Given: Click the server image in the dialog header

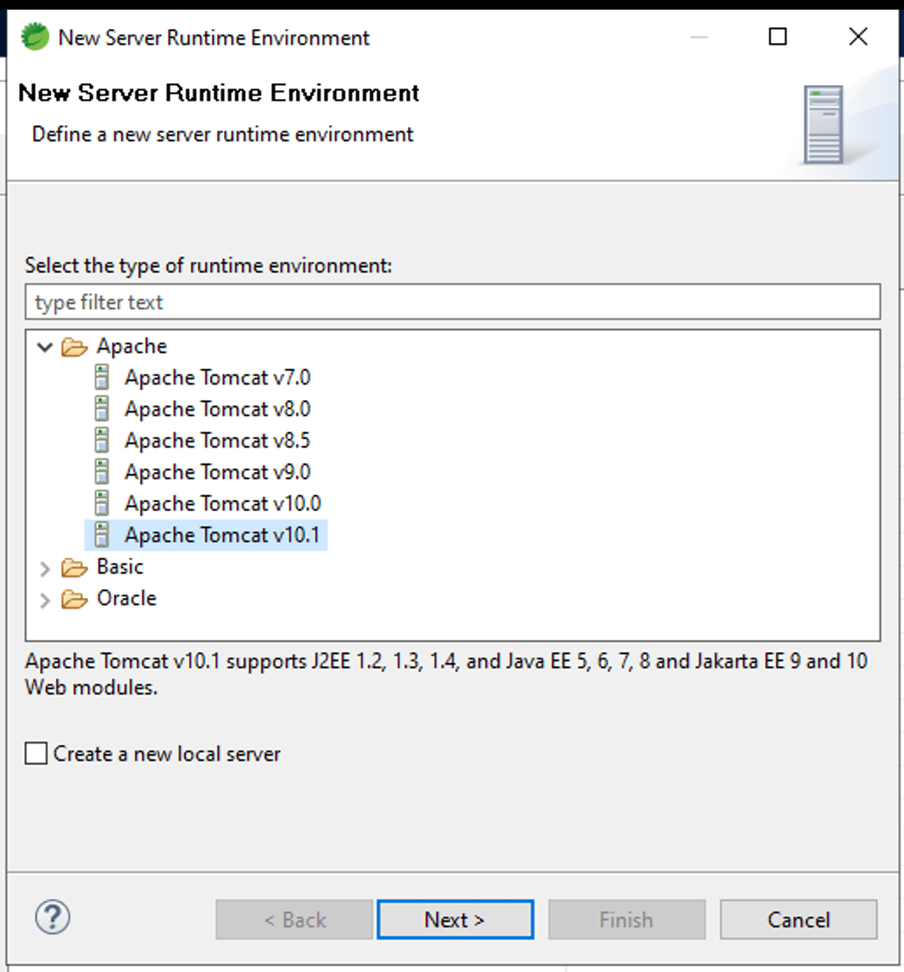Looking at the screenshot, I should 824,123.
